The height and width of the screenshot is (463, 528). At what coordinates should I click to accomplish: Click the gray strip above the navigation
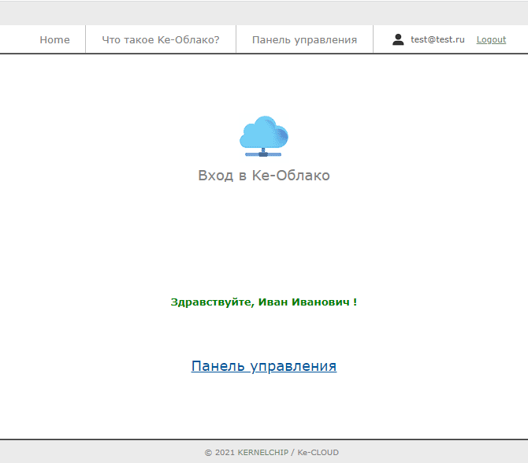263,13
